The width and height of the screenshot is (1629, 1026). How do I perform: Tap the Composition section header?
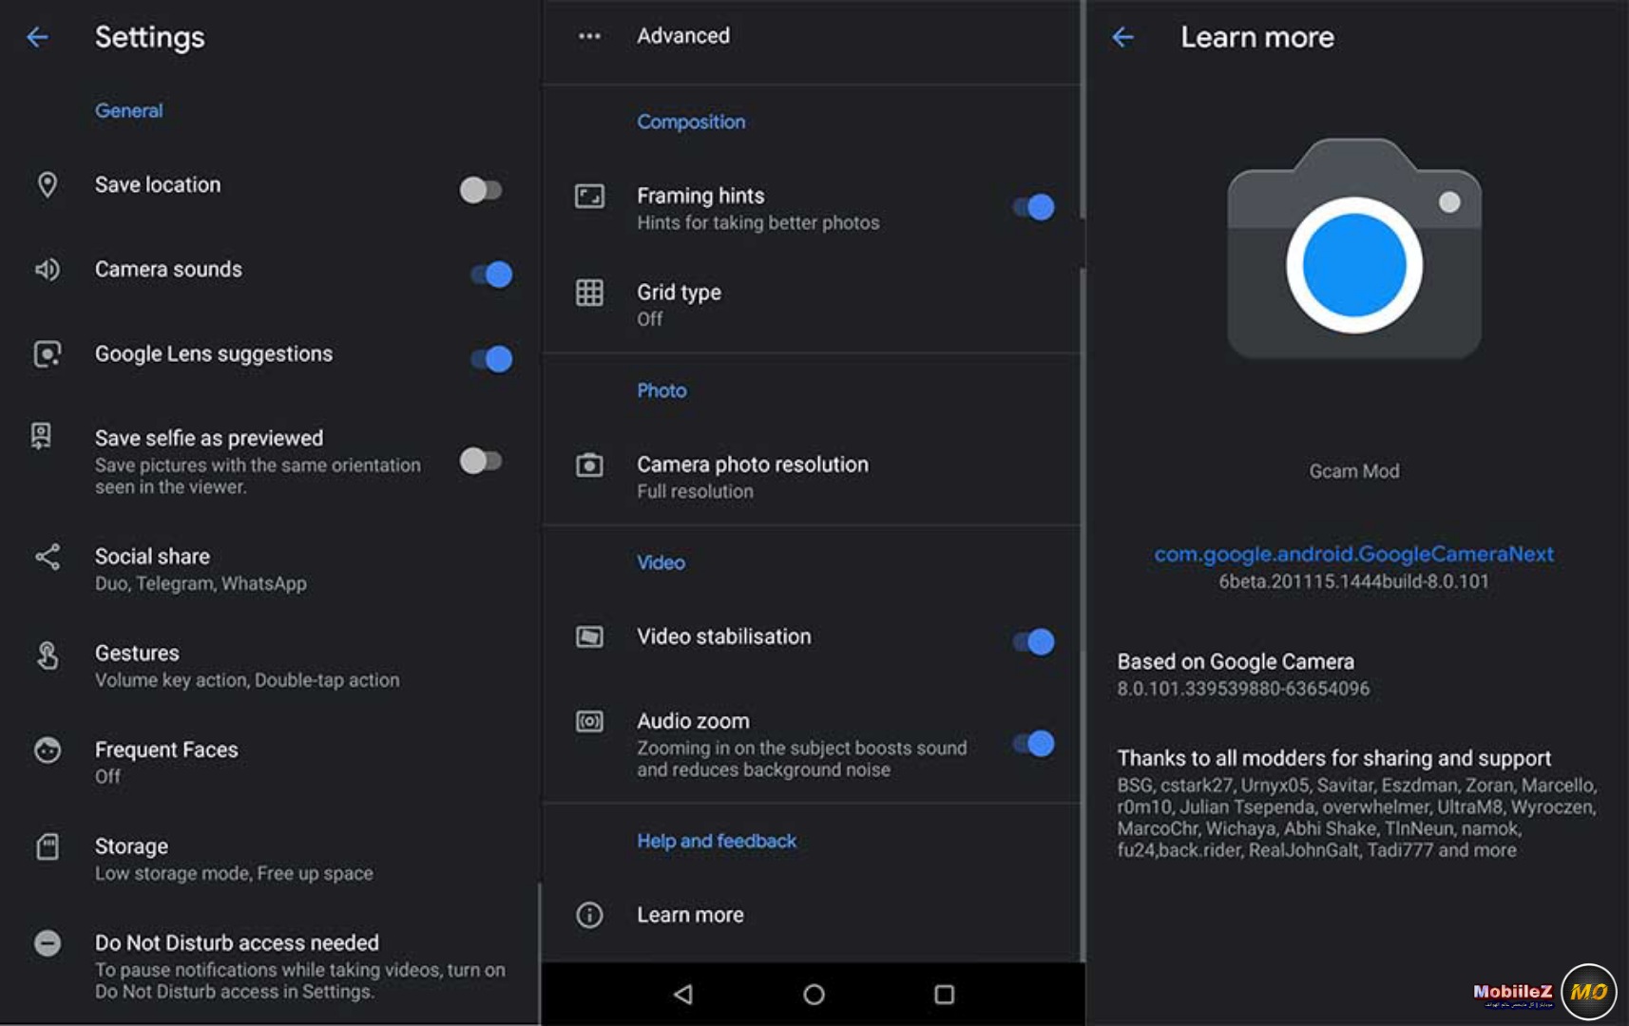(691, 122)
